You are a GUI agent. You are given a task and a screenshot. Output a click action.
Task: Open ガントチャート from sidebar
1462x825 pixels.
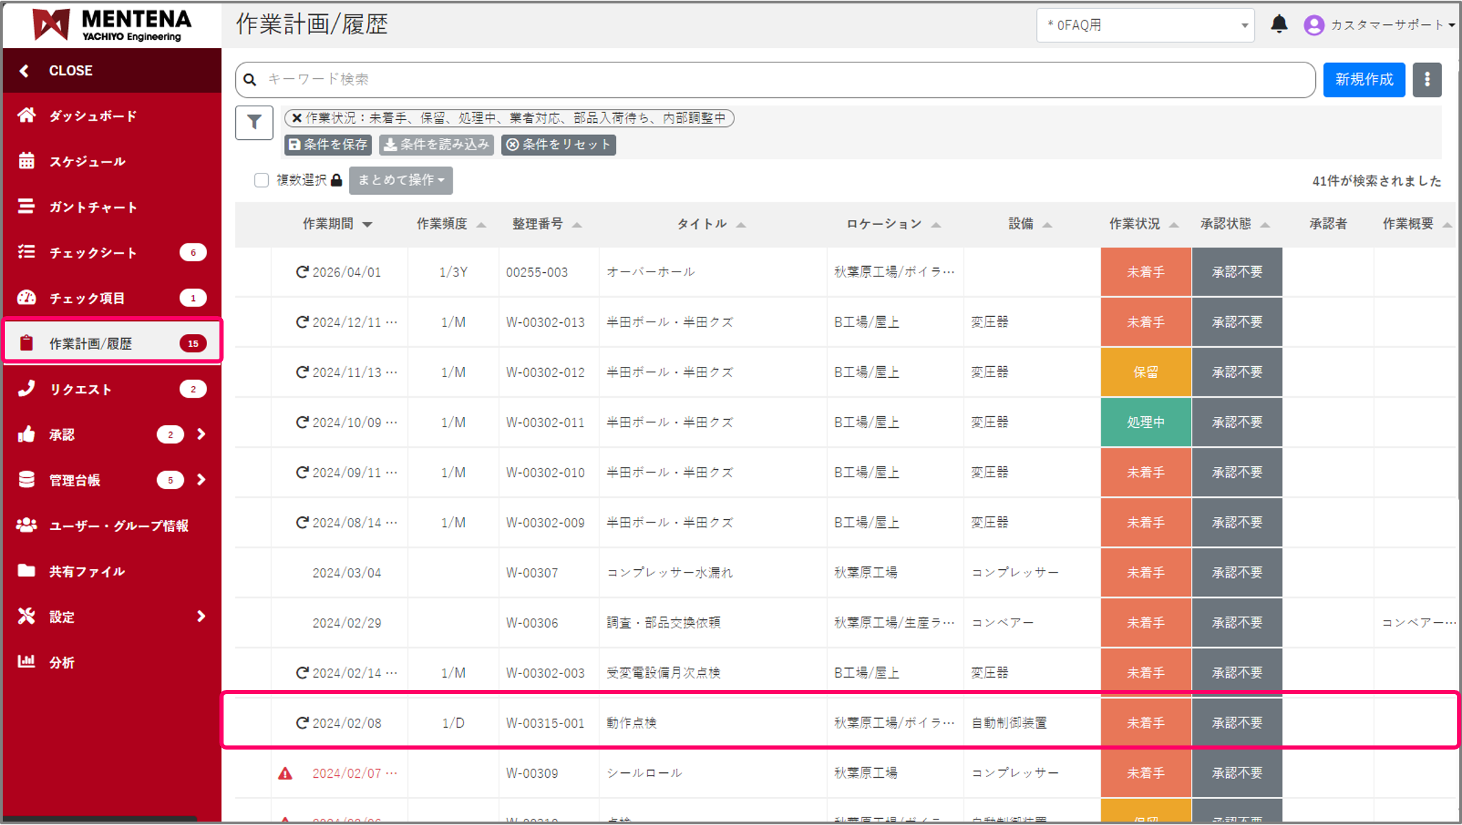(x=93, y=207)
